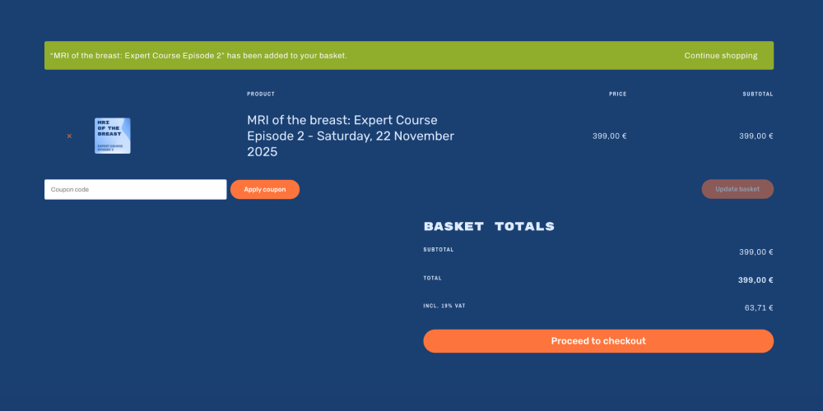The width and height of the screenshot is (823, 411).
Task: Remove the MRI course from basket
Action: coord(69,136)
